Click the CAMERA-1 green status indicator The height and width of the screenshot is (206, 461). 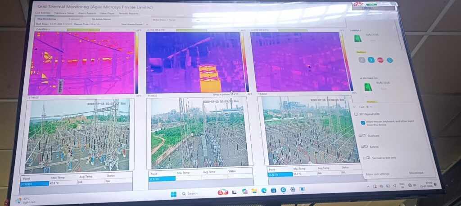[358, 38]
